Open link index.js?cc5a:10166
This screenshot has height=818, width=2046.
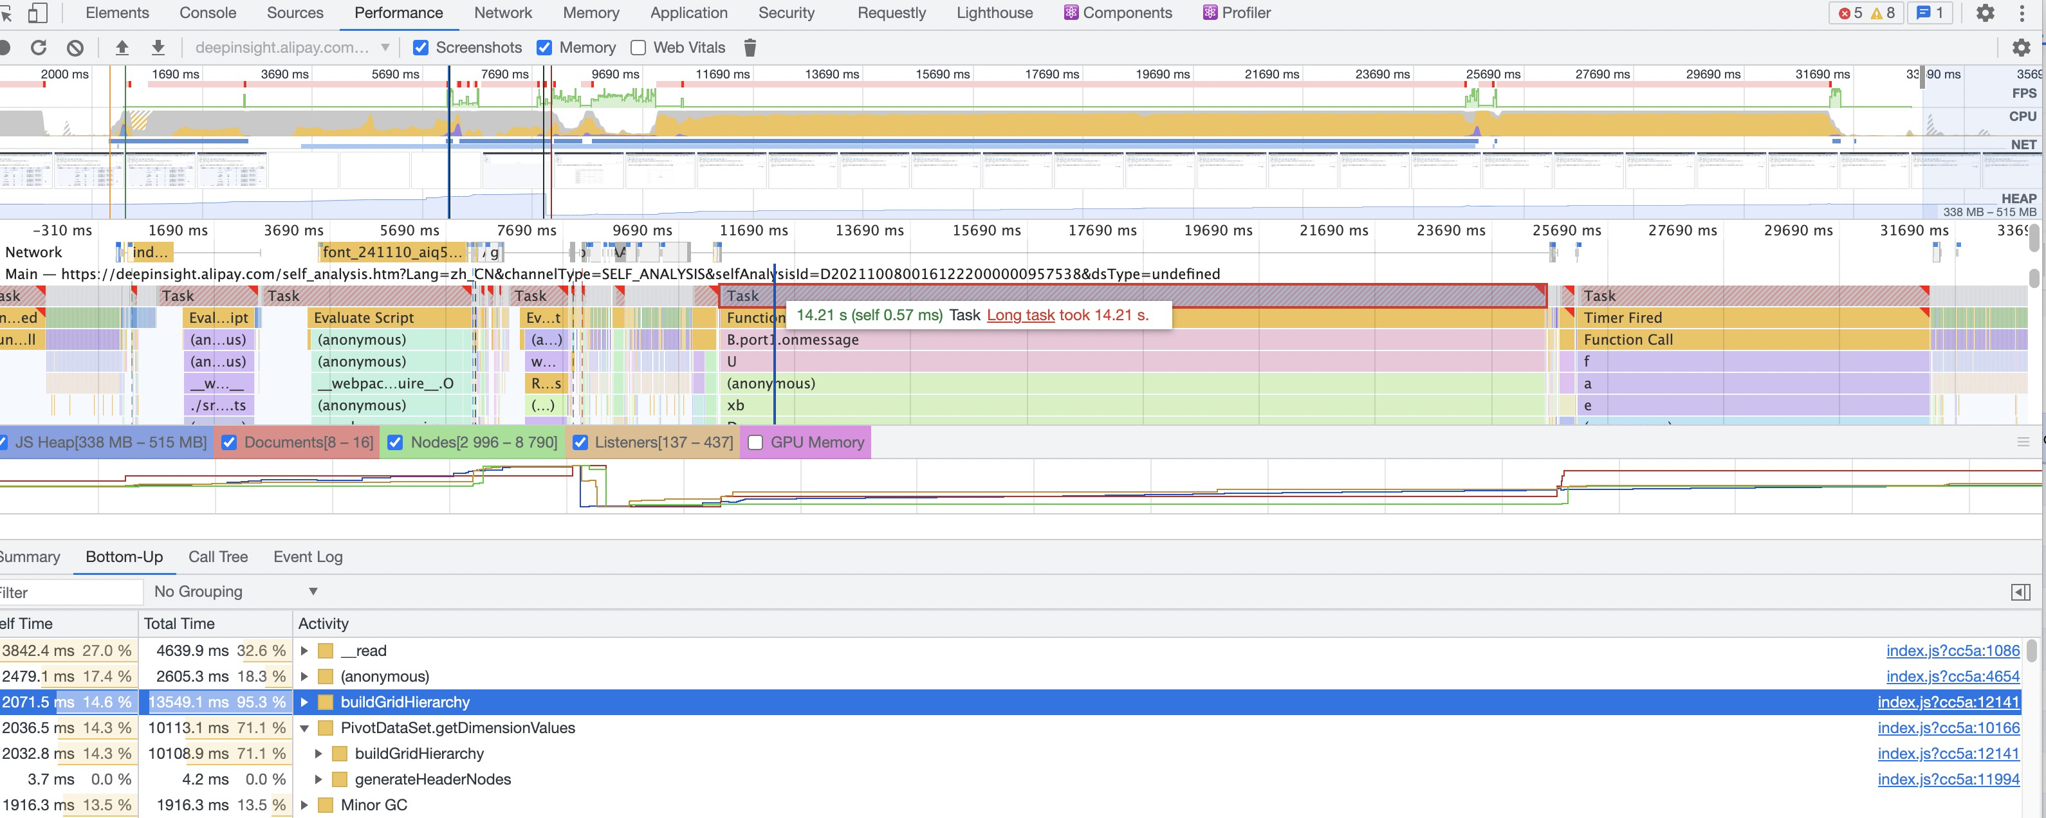pos(1948,728)
